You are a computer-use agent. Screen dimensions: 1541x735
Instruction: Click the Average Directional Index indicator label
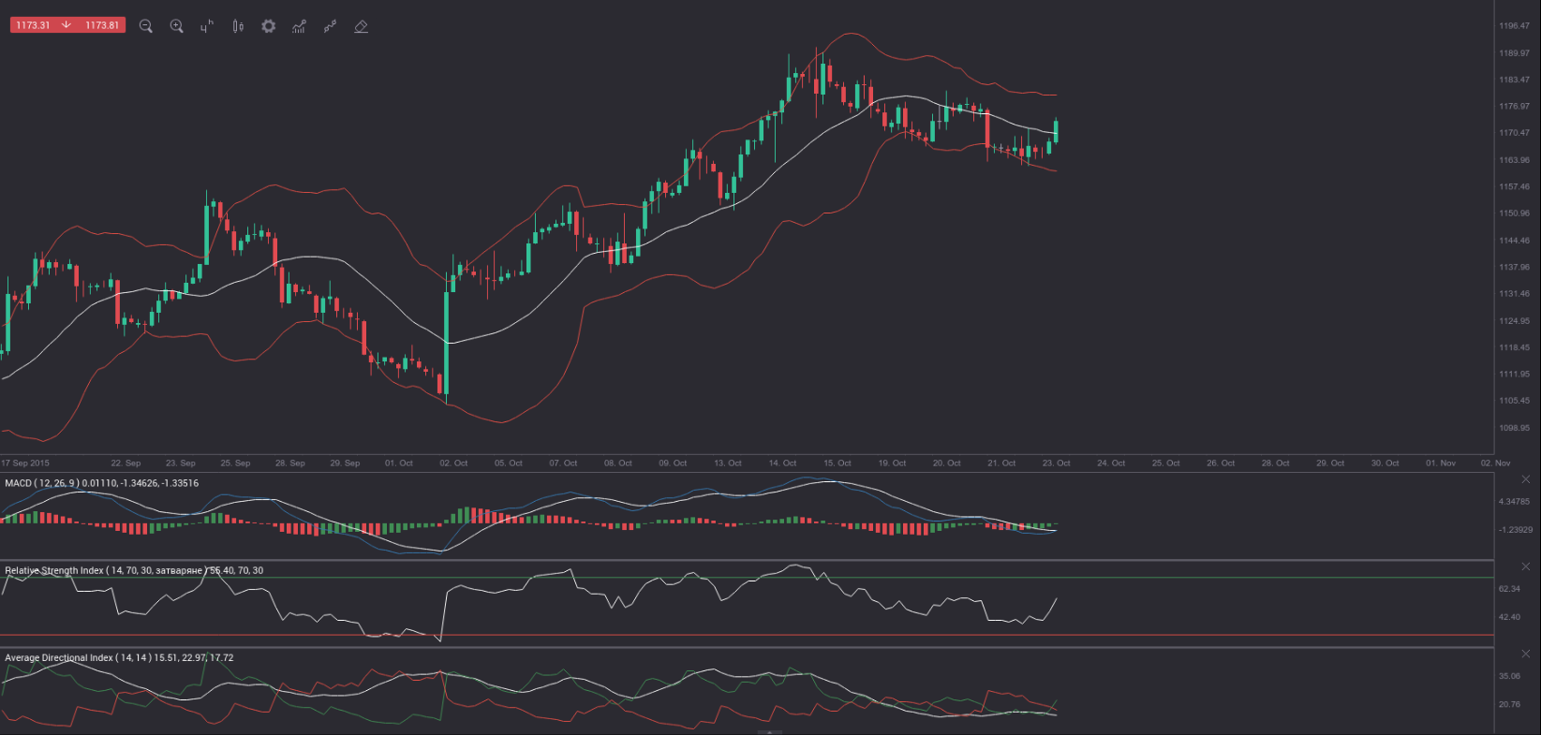pos(119,657)
